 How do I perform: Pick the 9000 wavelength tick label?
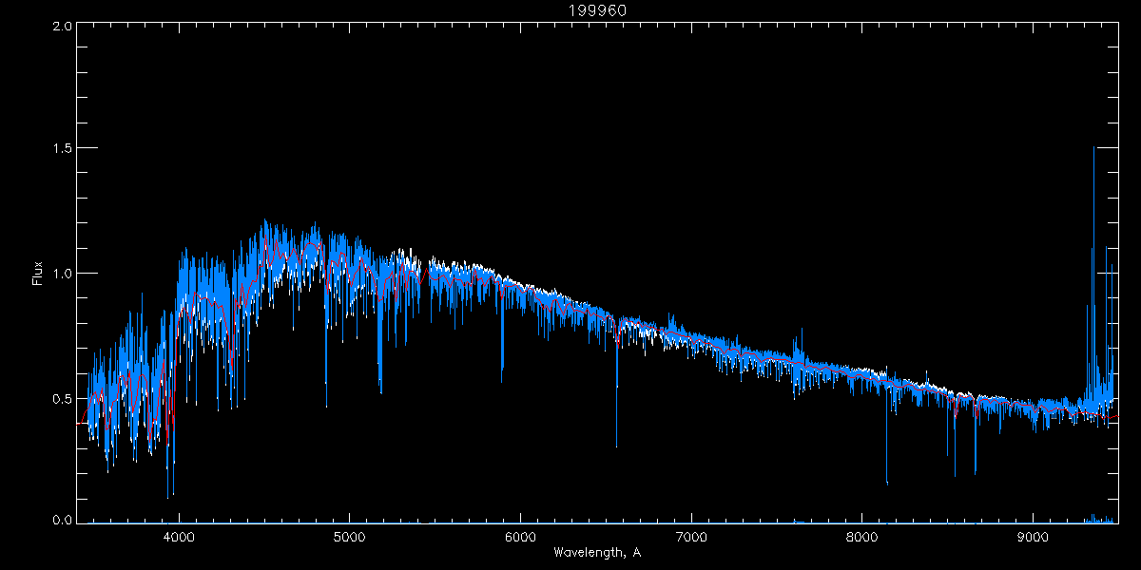tap(1034, 537)
